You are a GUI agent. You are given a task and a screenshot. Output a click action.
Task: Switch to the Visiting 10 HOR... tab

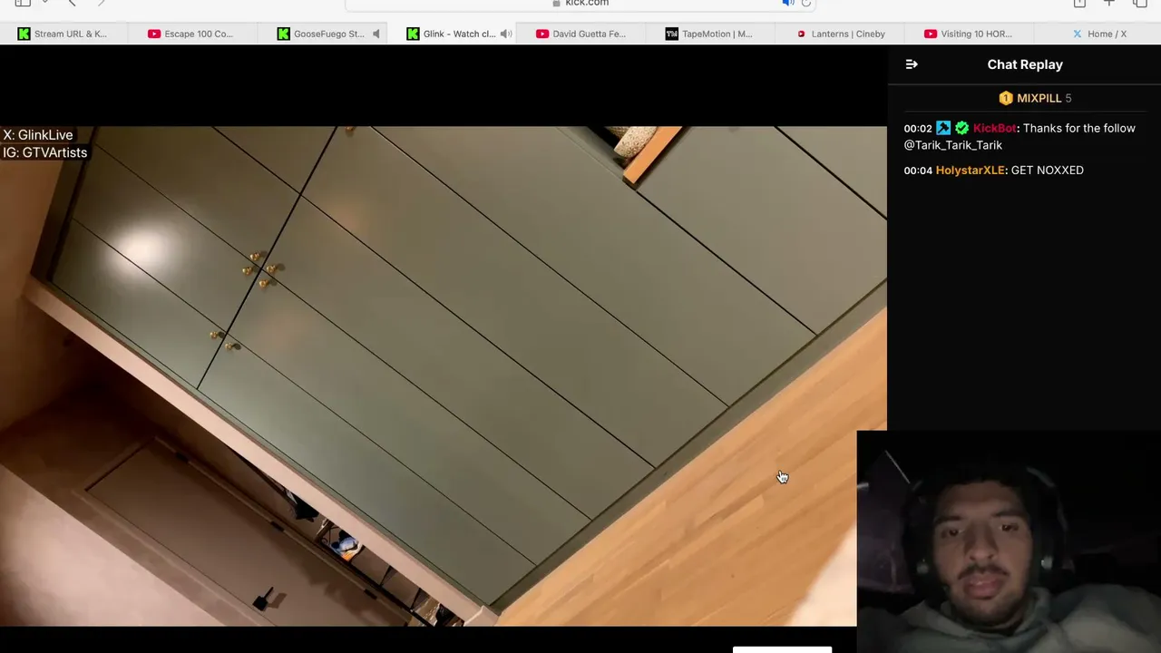click(971, 34)
